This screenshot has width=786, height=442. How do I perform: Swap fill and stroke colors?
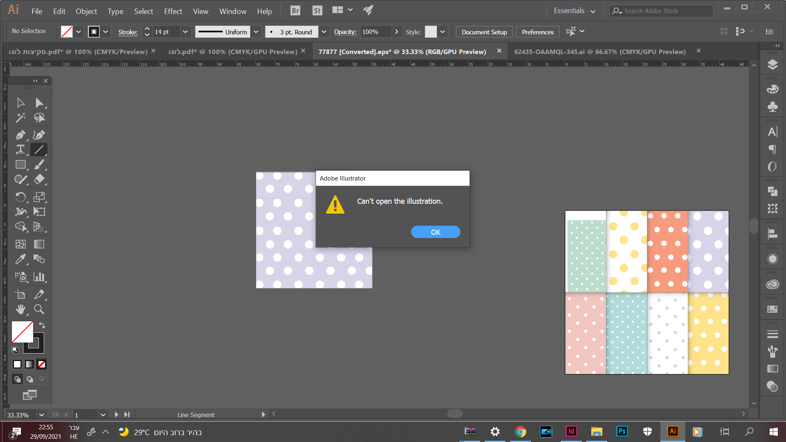42,325
